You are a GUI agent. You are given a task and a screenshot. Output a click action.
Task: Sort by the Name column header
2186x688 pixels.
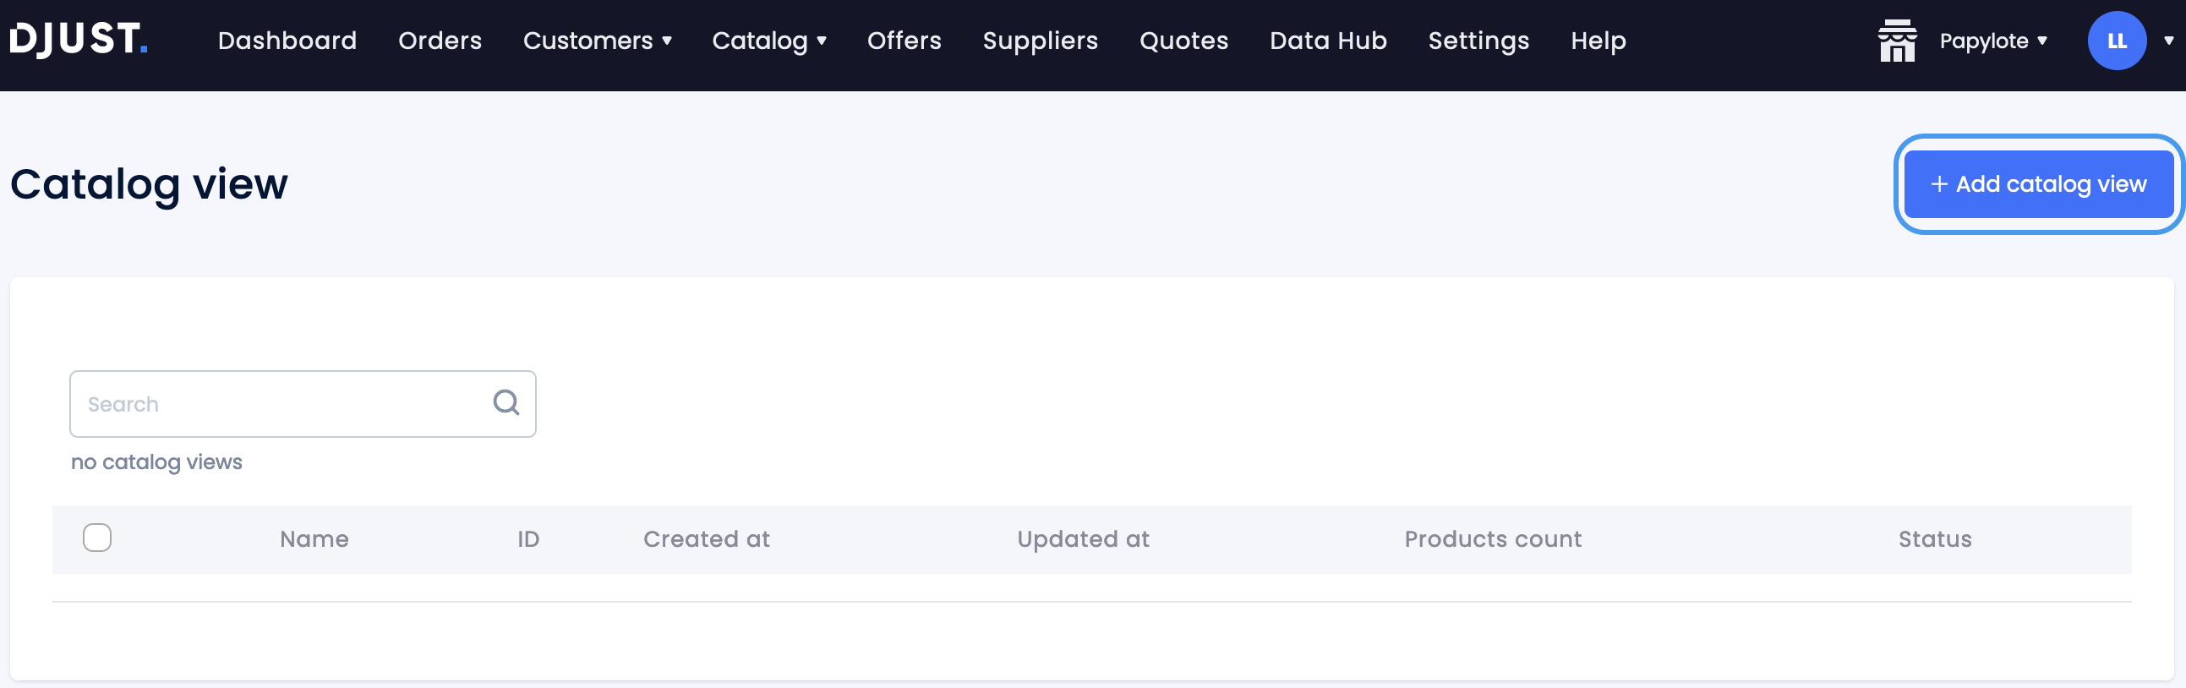pyautogui.click(x=314, y=538)
